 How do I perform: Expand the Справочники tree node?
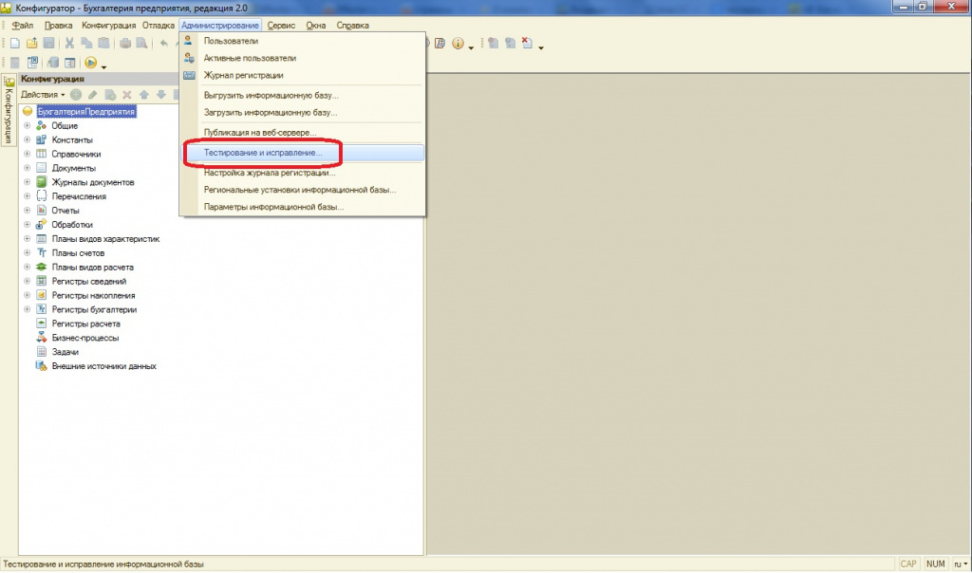(x=28, y=154)
